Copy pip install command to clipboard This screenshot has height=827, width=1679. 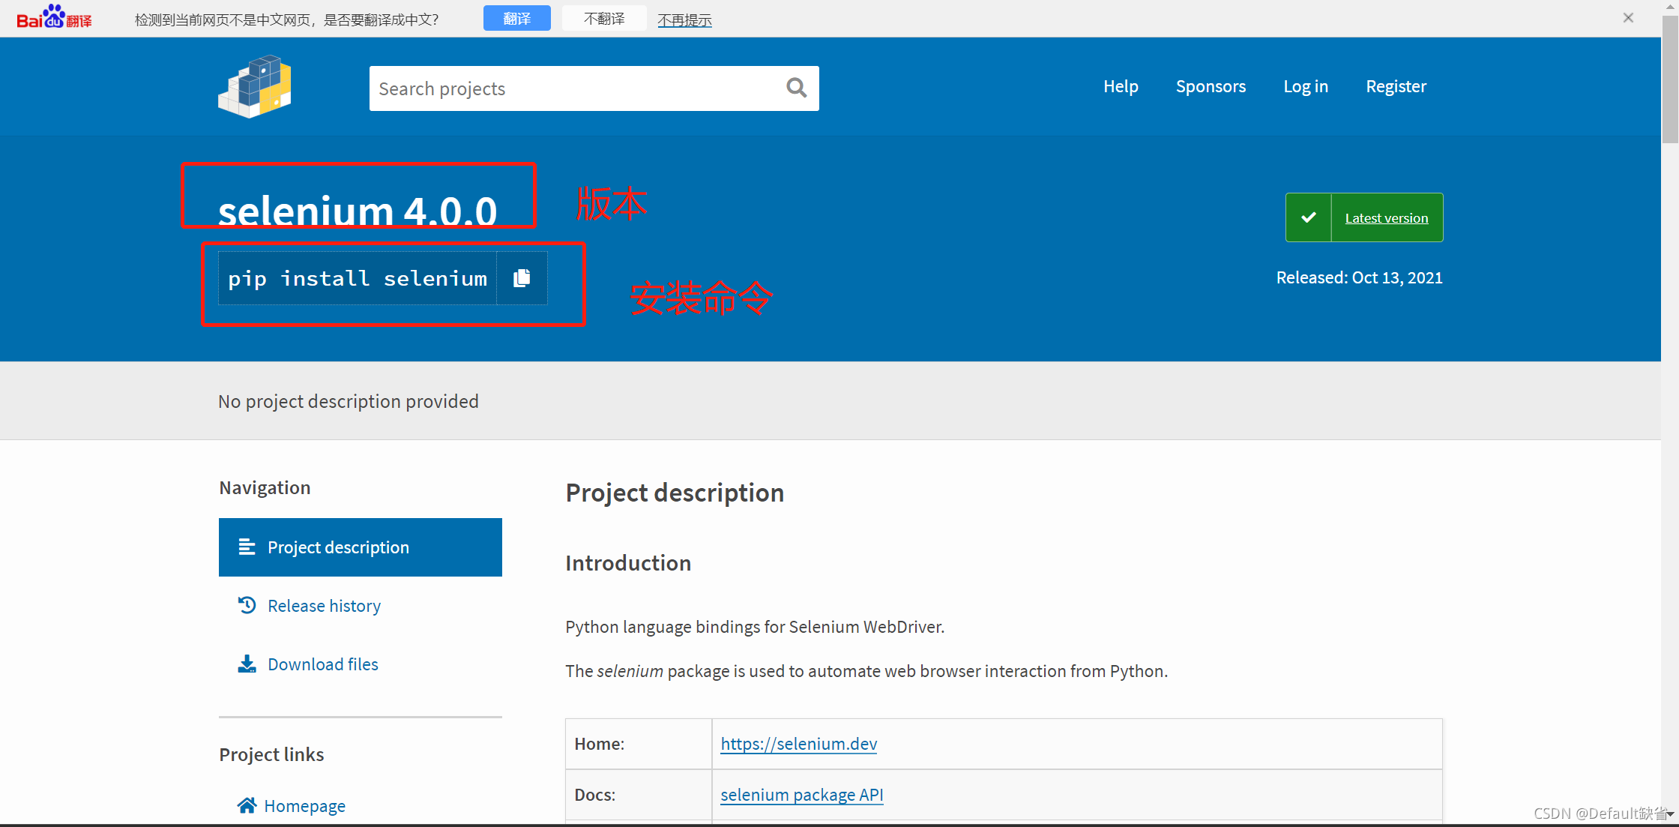click(522, 278)
